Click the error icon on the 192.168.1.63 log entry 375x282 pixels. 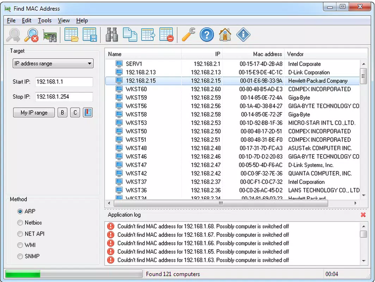point(111,260)
